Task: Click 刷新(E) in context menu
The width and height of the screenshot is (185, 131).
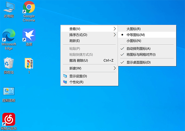Action: (x=75, y=41)
